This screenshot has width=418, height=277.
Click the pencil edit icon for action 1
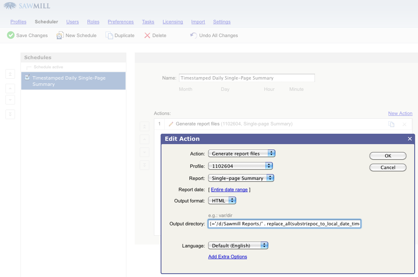[171, 124]
